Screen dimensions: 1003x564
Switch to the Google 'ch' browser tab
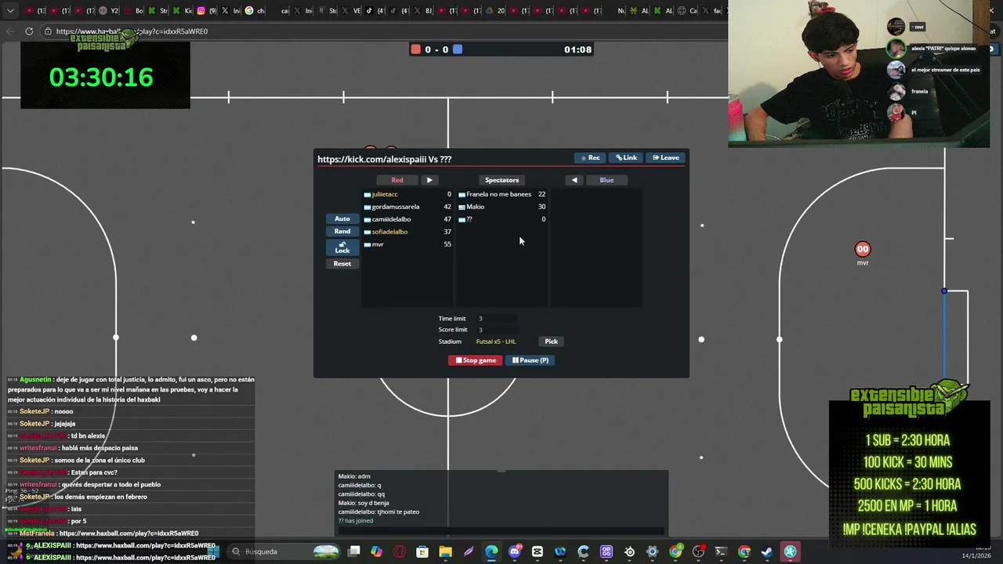click(x=255, y=11)
